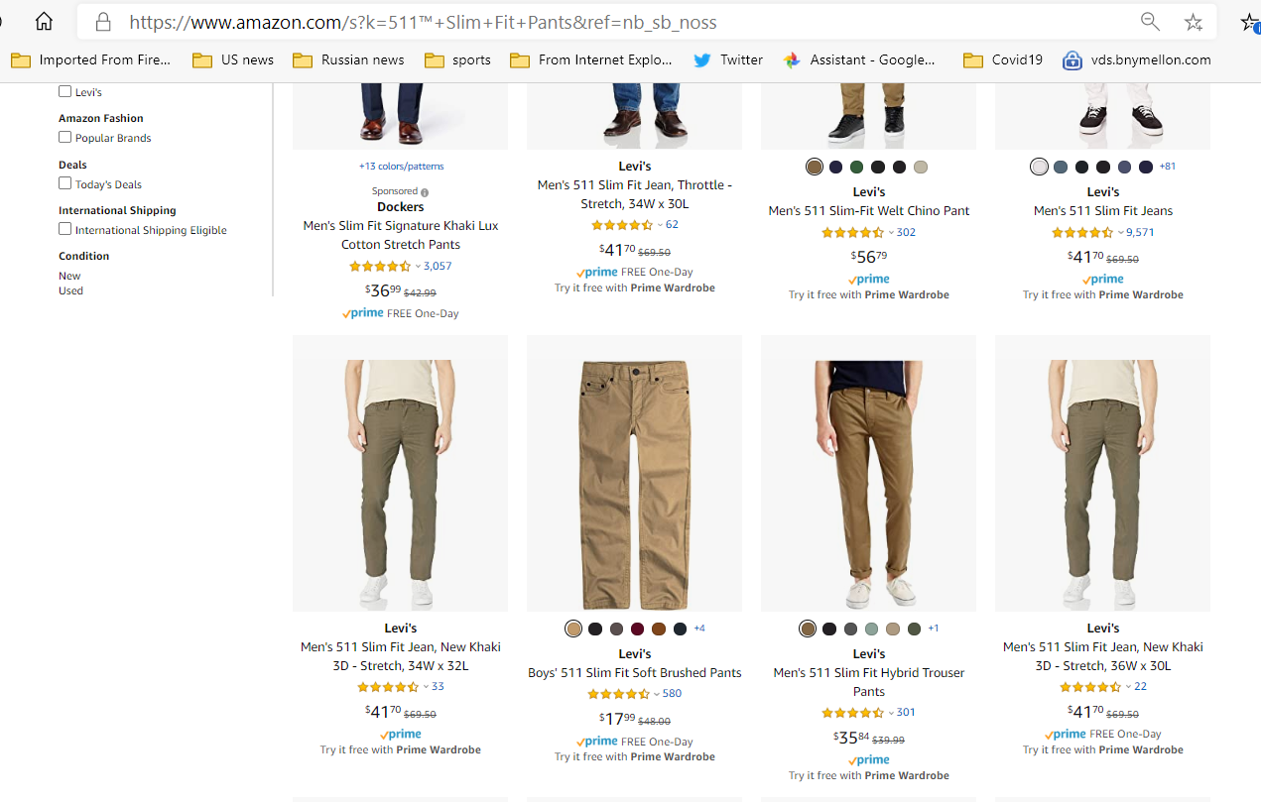This screenshot has height=802, width=1261.
Task: Tick the Today's Deals checkbox
Action: pos(64,183)
